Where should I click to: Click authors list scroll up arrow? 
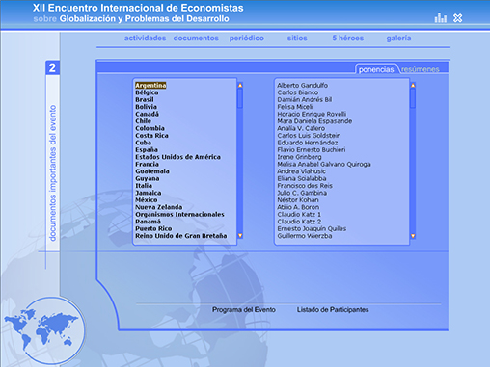[x=413, y=85]
